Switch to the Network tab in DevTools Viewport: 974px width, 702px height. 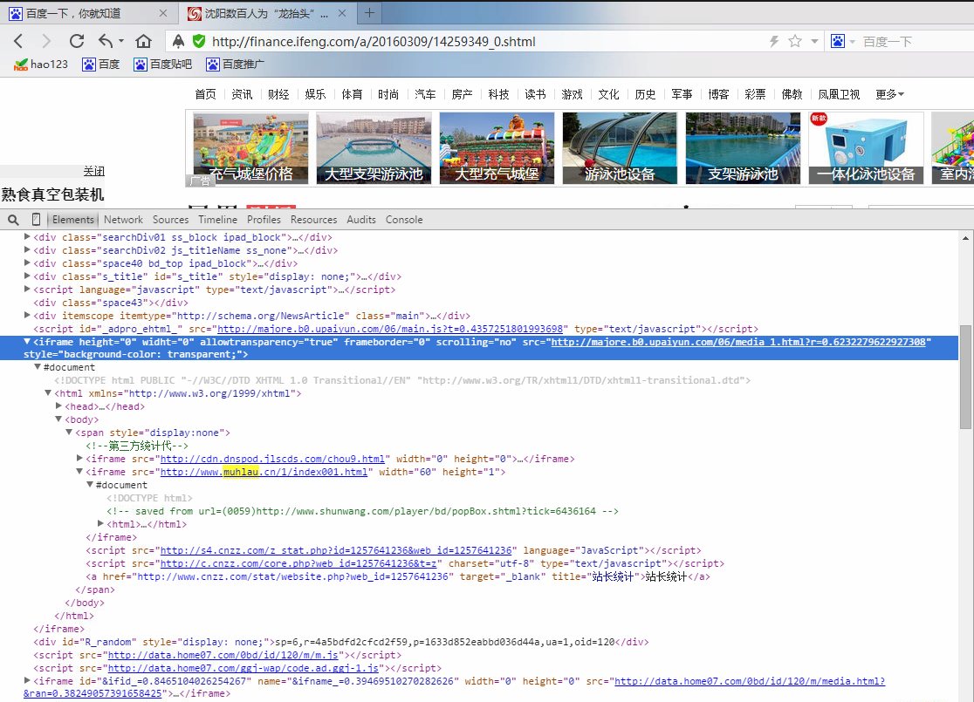pos(123,220)
